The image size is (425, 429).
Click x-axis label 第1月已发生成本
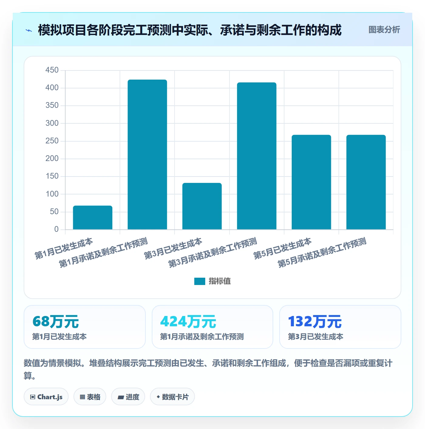coord(64,249)
